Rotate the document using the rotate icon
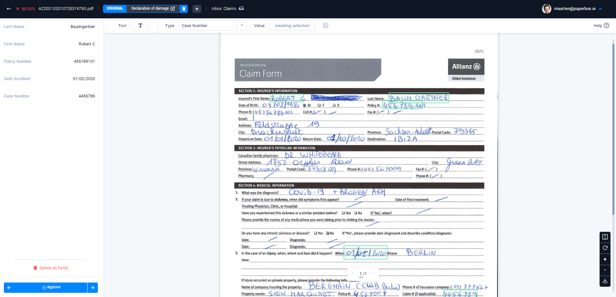This screenshot has height=297, width=616. (x=605, y=248)
